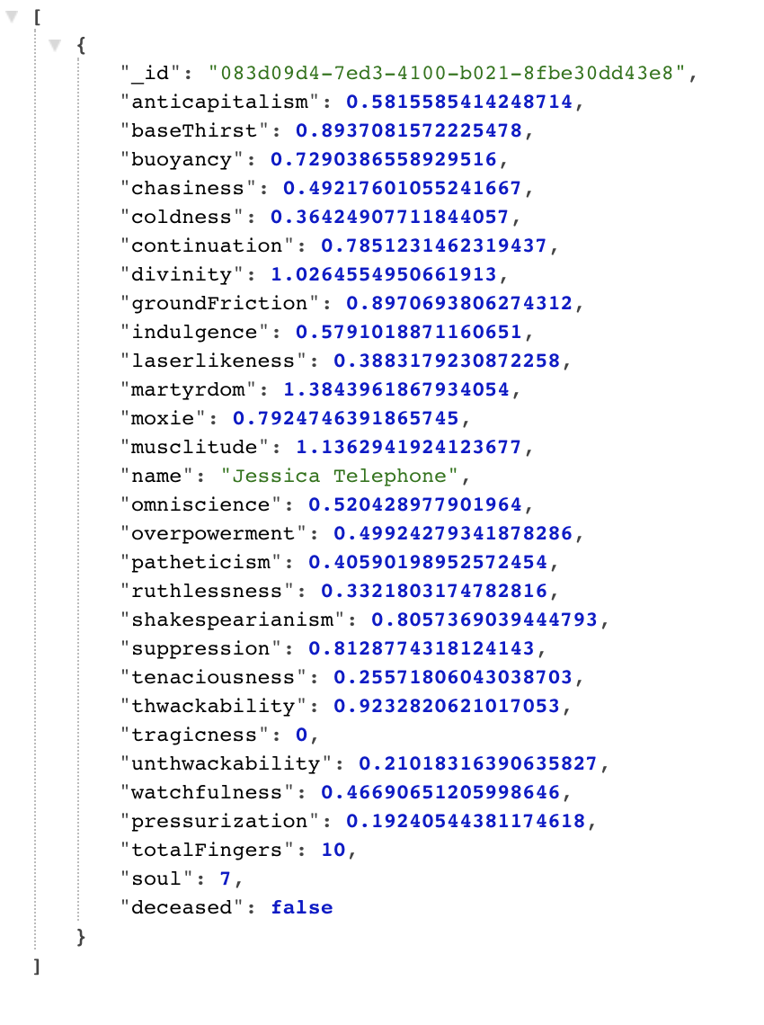Click the "divinity" key label
Image resolution: width=764 pixels, height=1025 pixels.
point(182,274)
